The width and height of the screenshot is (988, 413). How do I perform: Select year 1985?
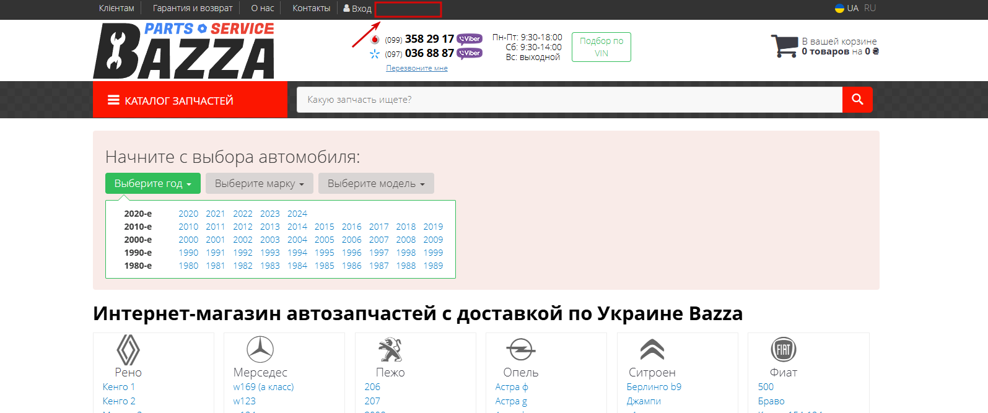click(325, 266)
